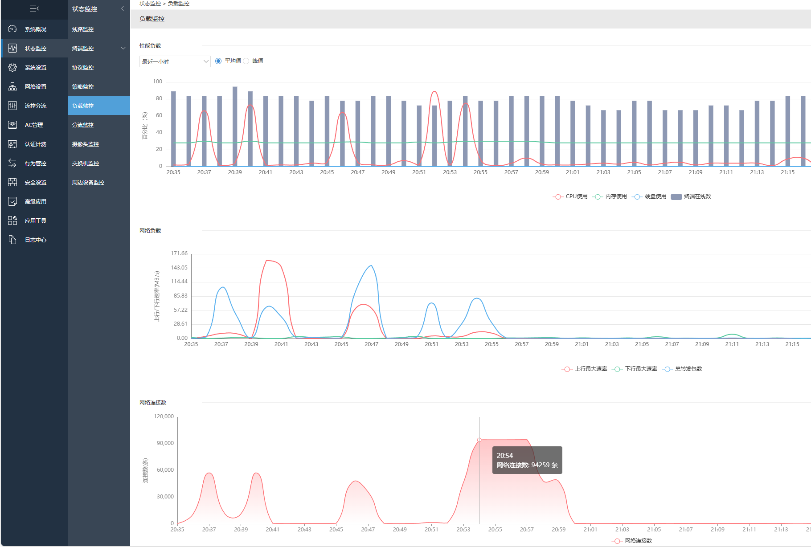This screenshot has height=547, width=811.
Task: Click the 系统设置 gear icon
Action: pos(12,67)
